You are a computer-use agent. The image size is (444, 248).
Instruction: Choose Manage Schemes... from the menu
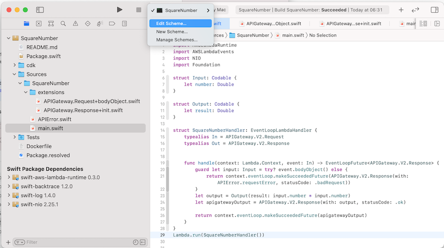click(180, 40)
